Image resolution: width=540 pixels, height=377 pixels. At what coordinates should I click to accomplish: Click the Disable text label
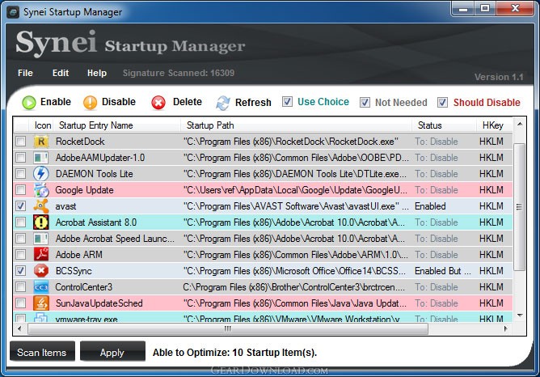click(x=119, y=102)
